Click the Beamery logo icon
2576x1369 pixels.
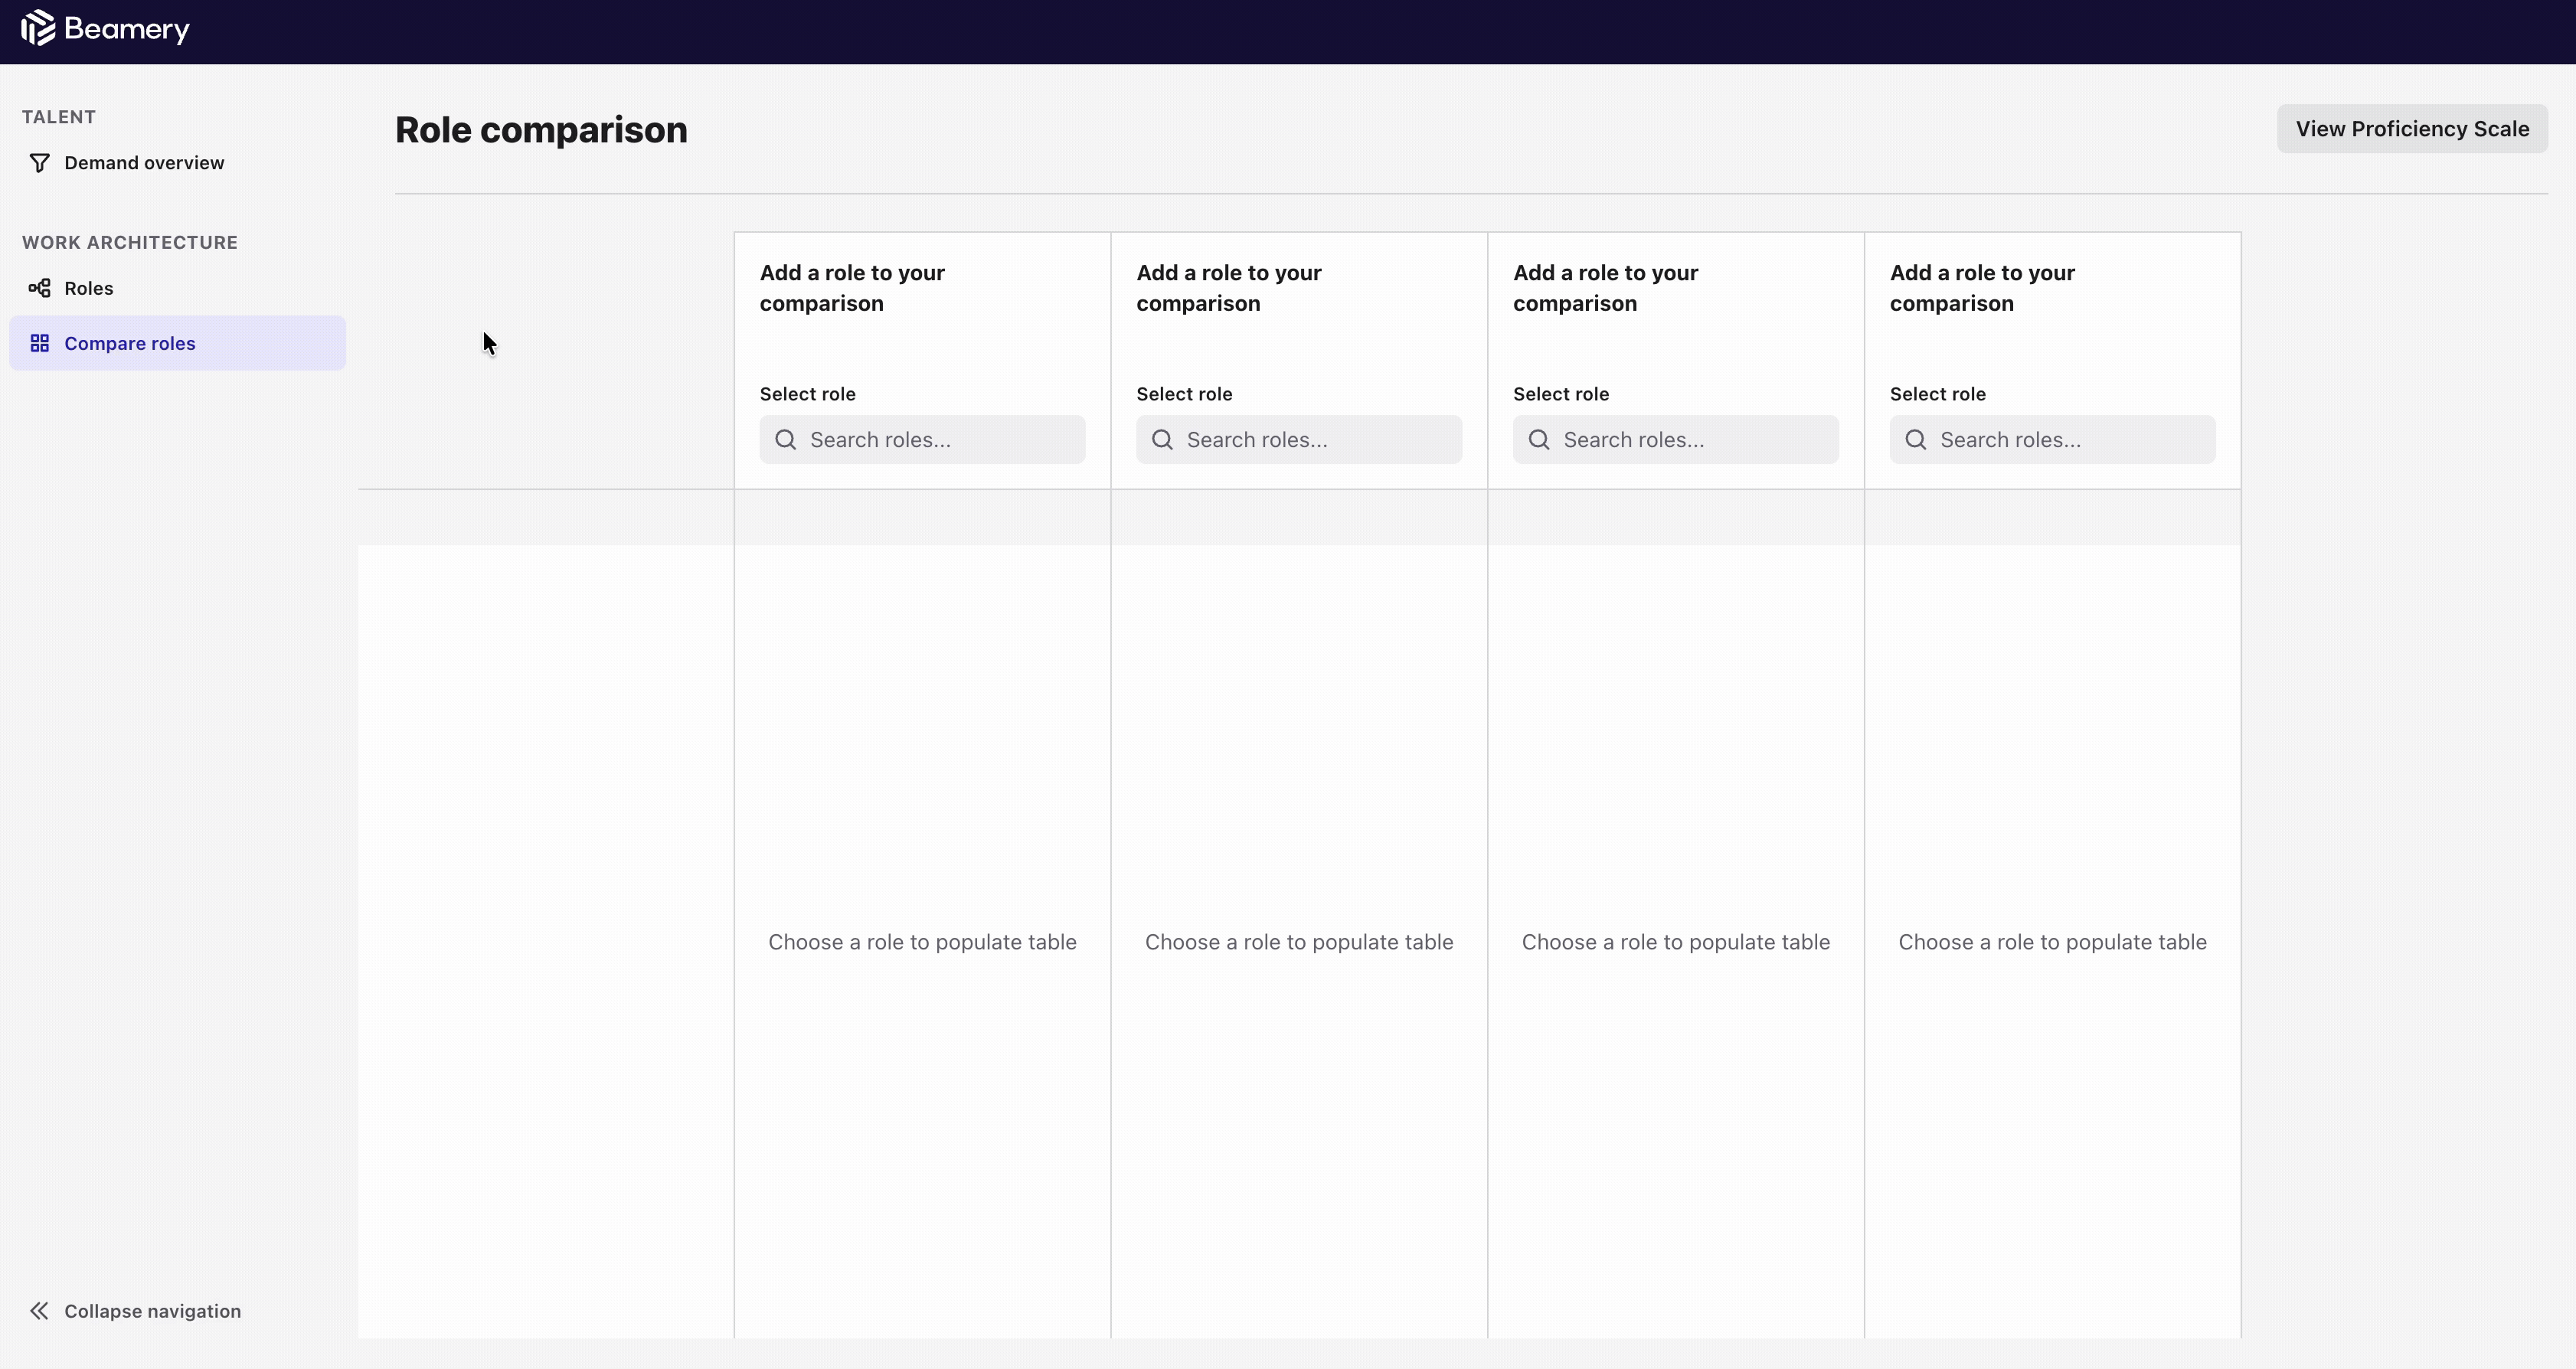pyautogui.click(x=38, y=28)
